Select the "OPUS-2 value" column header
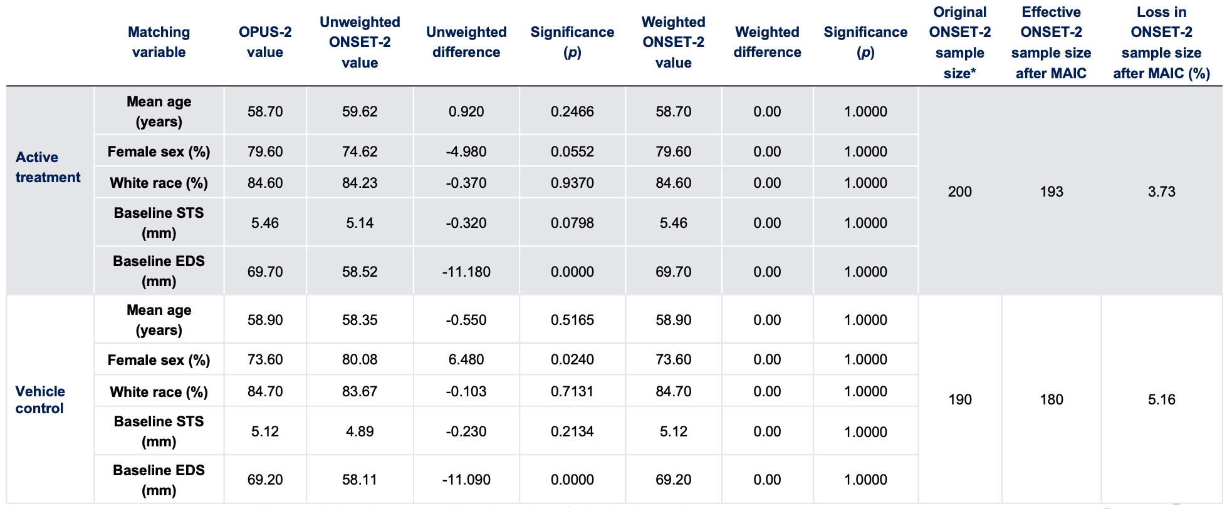The image size is (1232, 509). pyautogui.click(x=265, y=42)
